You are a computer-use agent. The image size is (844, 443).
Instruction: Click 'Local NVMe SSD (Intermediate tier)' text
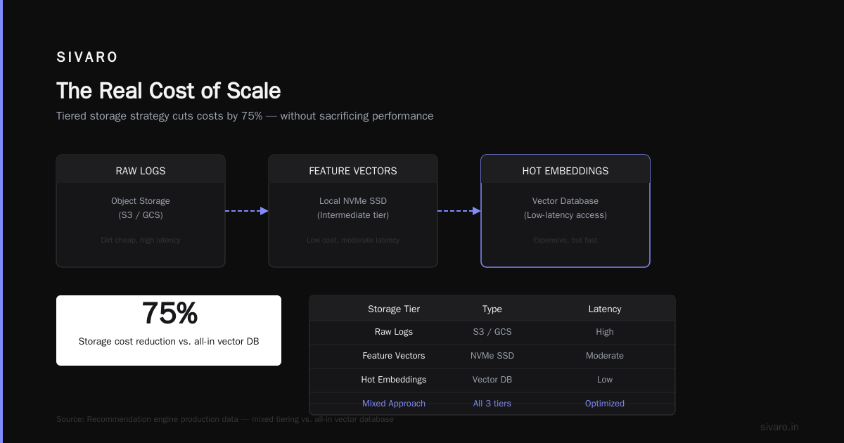pyautogui.click(x=353, y=208)
